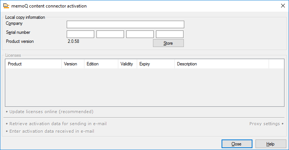Click the first Serial number box
Image resolution: width=289 pixels, height=150 pixels.
[x=80, y=34]
